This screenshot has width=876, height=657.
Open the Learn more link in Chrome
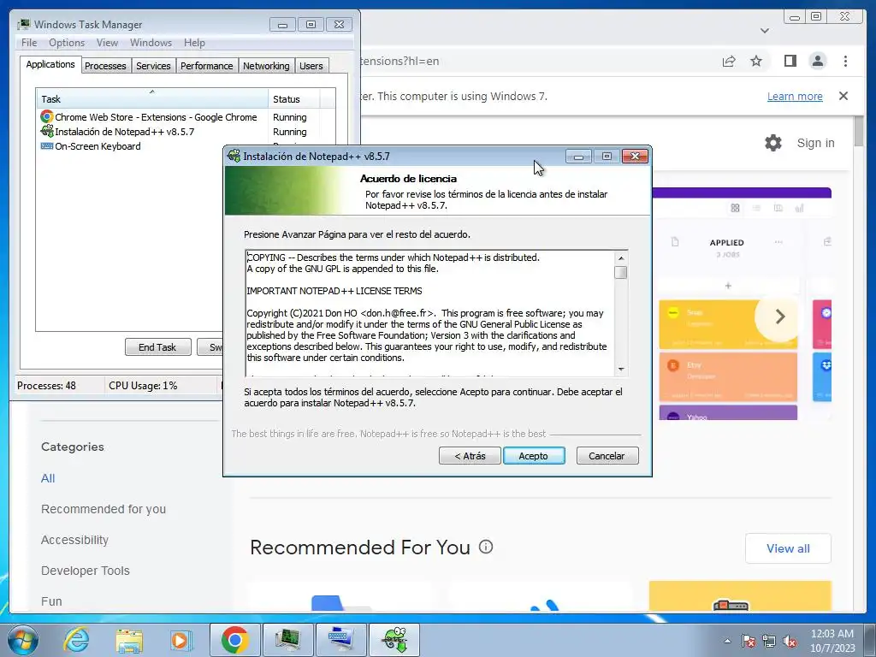point(795,96)
